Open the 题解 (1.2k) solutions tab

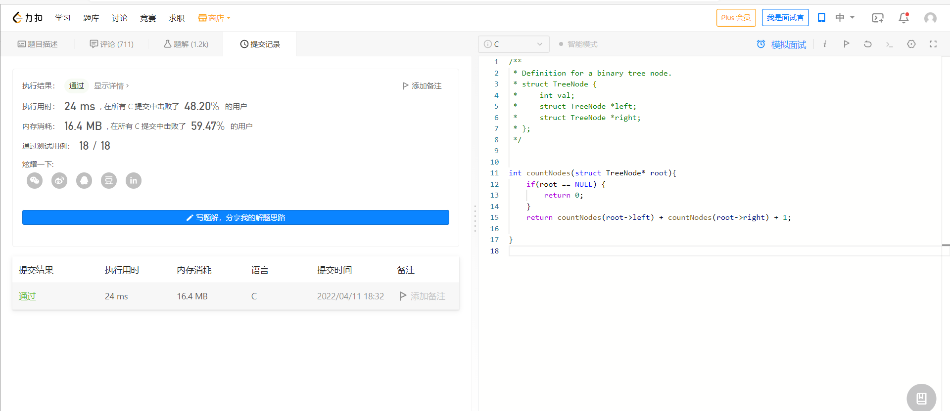click(x=186, y=44)
